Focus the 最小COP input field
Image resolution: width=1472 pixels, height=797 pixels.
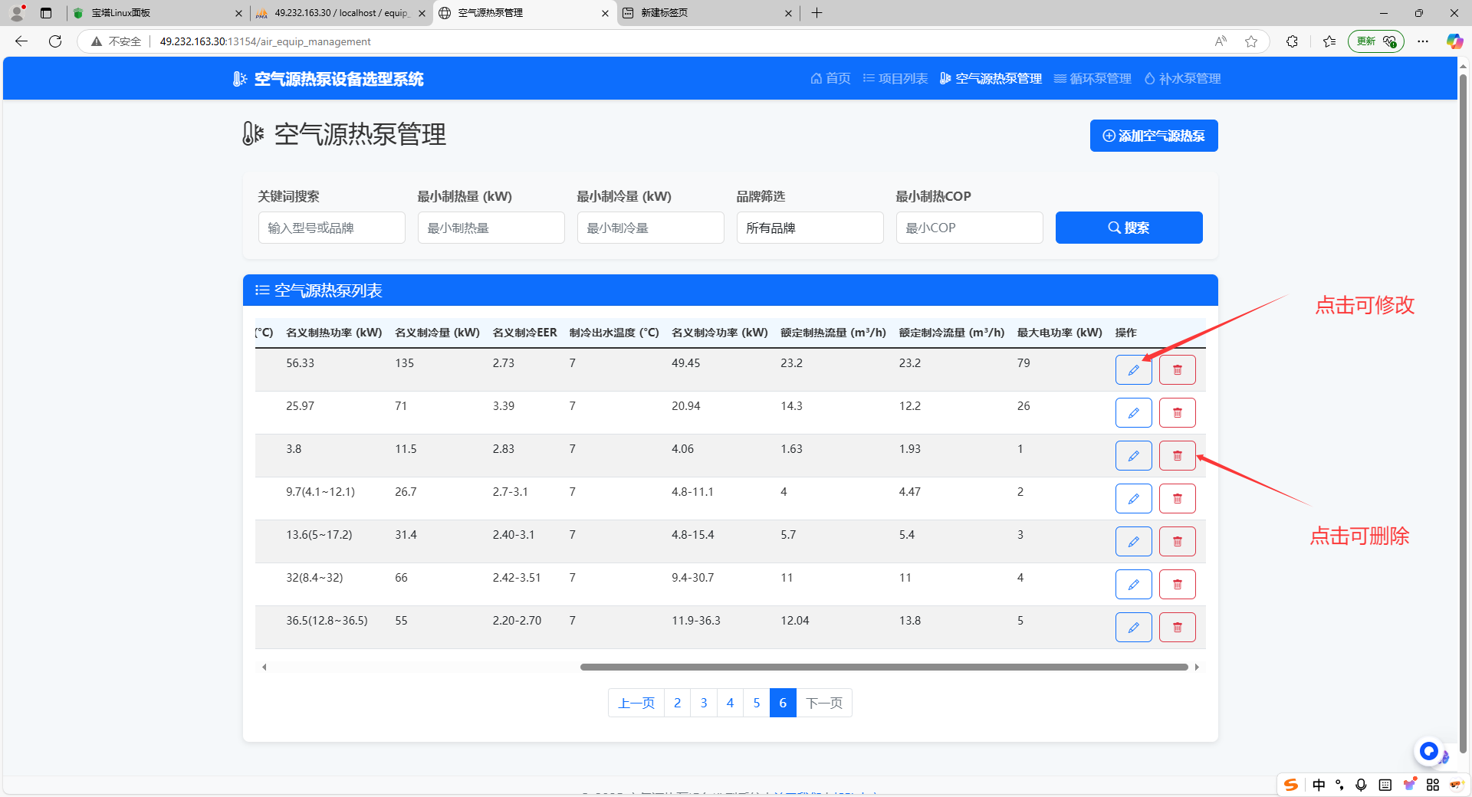click(x=970, y=228)
